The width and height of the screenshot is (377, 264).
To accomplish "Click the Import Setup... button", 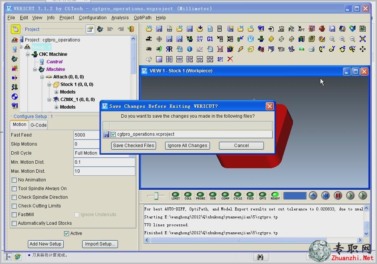I will 100,244.
